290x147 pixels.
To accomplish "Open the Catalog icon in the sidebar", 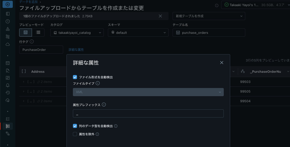I will click(7, 29).
